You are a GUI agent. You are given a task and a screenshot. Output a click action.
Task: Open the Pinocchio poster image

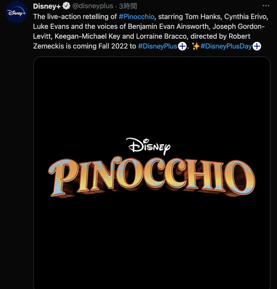[152, 173]
